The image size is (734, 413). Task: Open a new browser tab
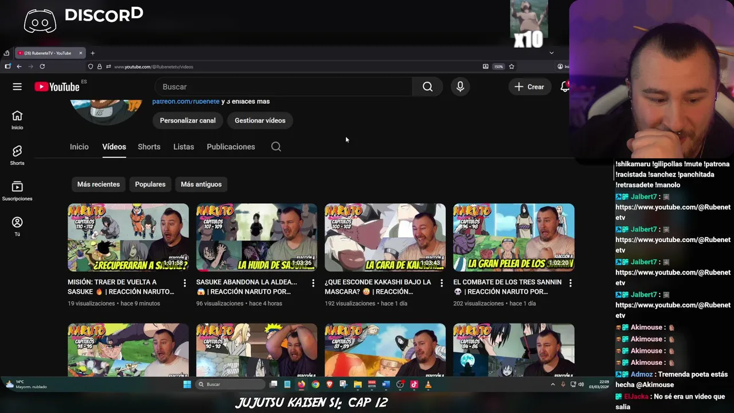[x=92, y=53]
